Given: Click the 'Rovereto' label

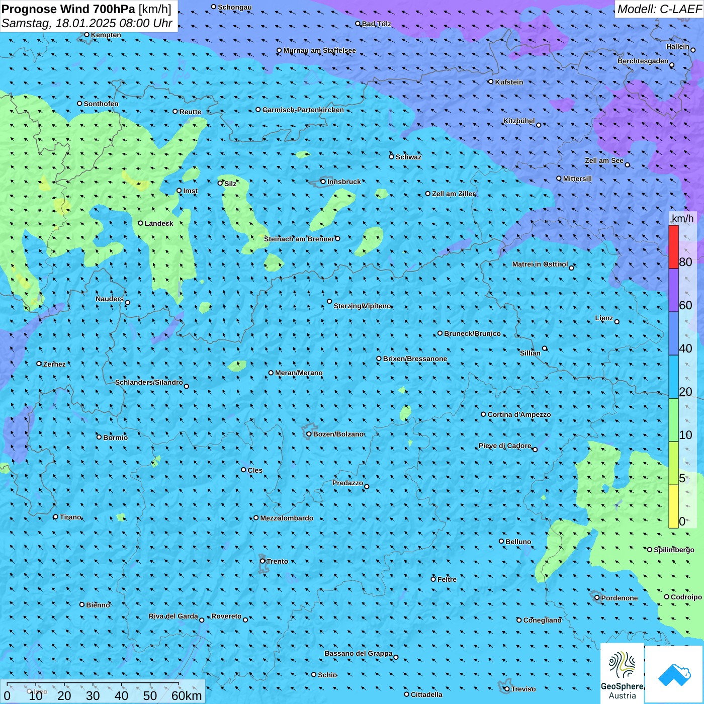Looking at the screenshot, I should (x=226, y=616).
